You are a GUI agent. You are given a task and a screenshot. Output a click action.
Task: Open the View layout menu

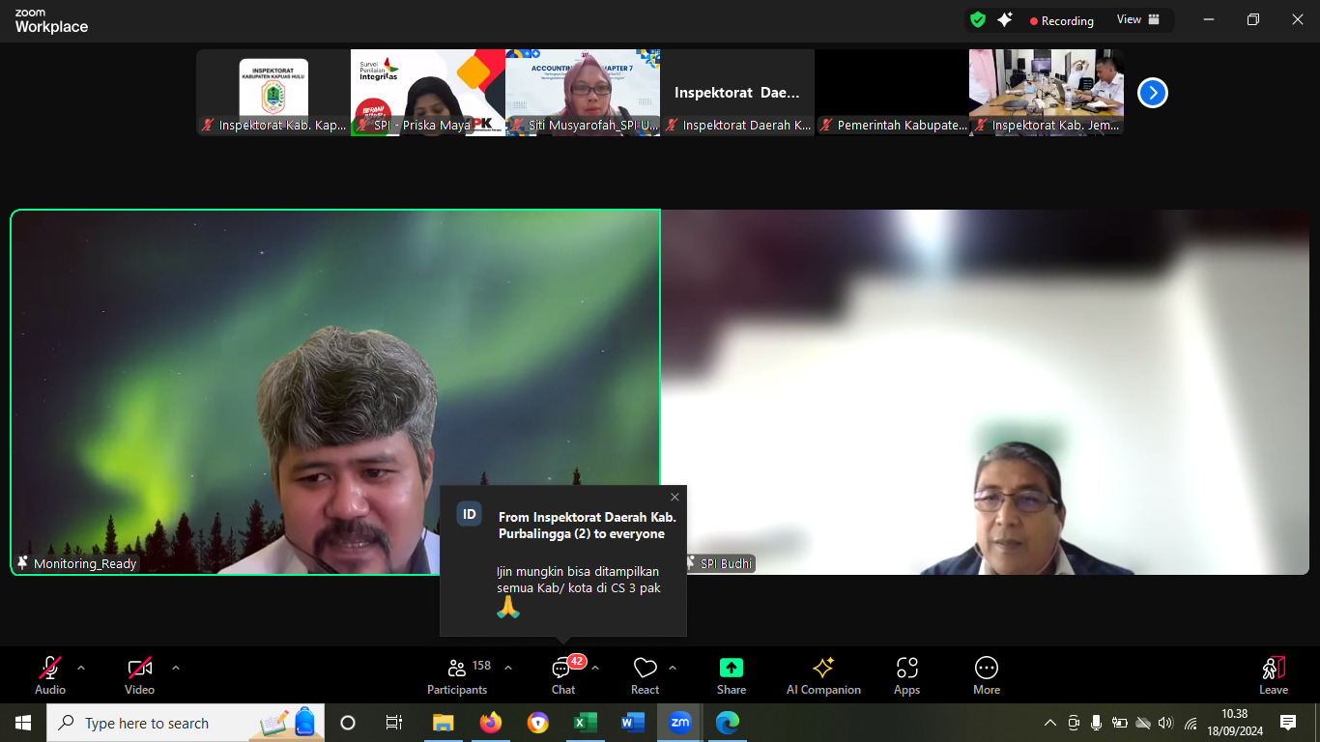tap(1137, 19)
